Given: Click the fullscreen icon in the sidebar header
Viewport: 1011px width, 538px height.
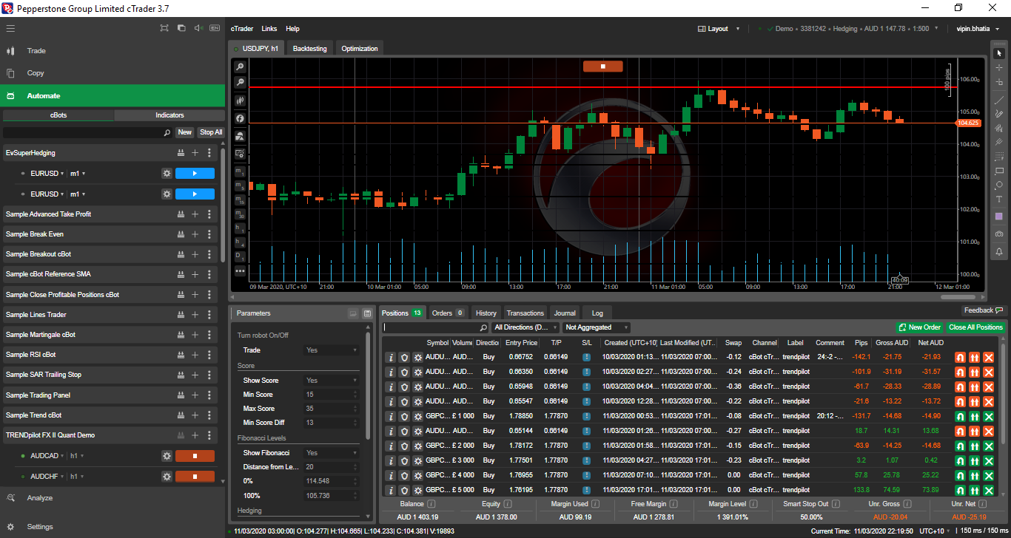Looking at the screenshot, I should pyautogui.click(x=164, y=28).
